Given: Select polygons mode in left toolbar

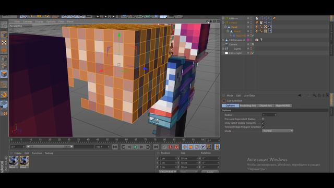Looking at the screenshot, I should point(4,74).
